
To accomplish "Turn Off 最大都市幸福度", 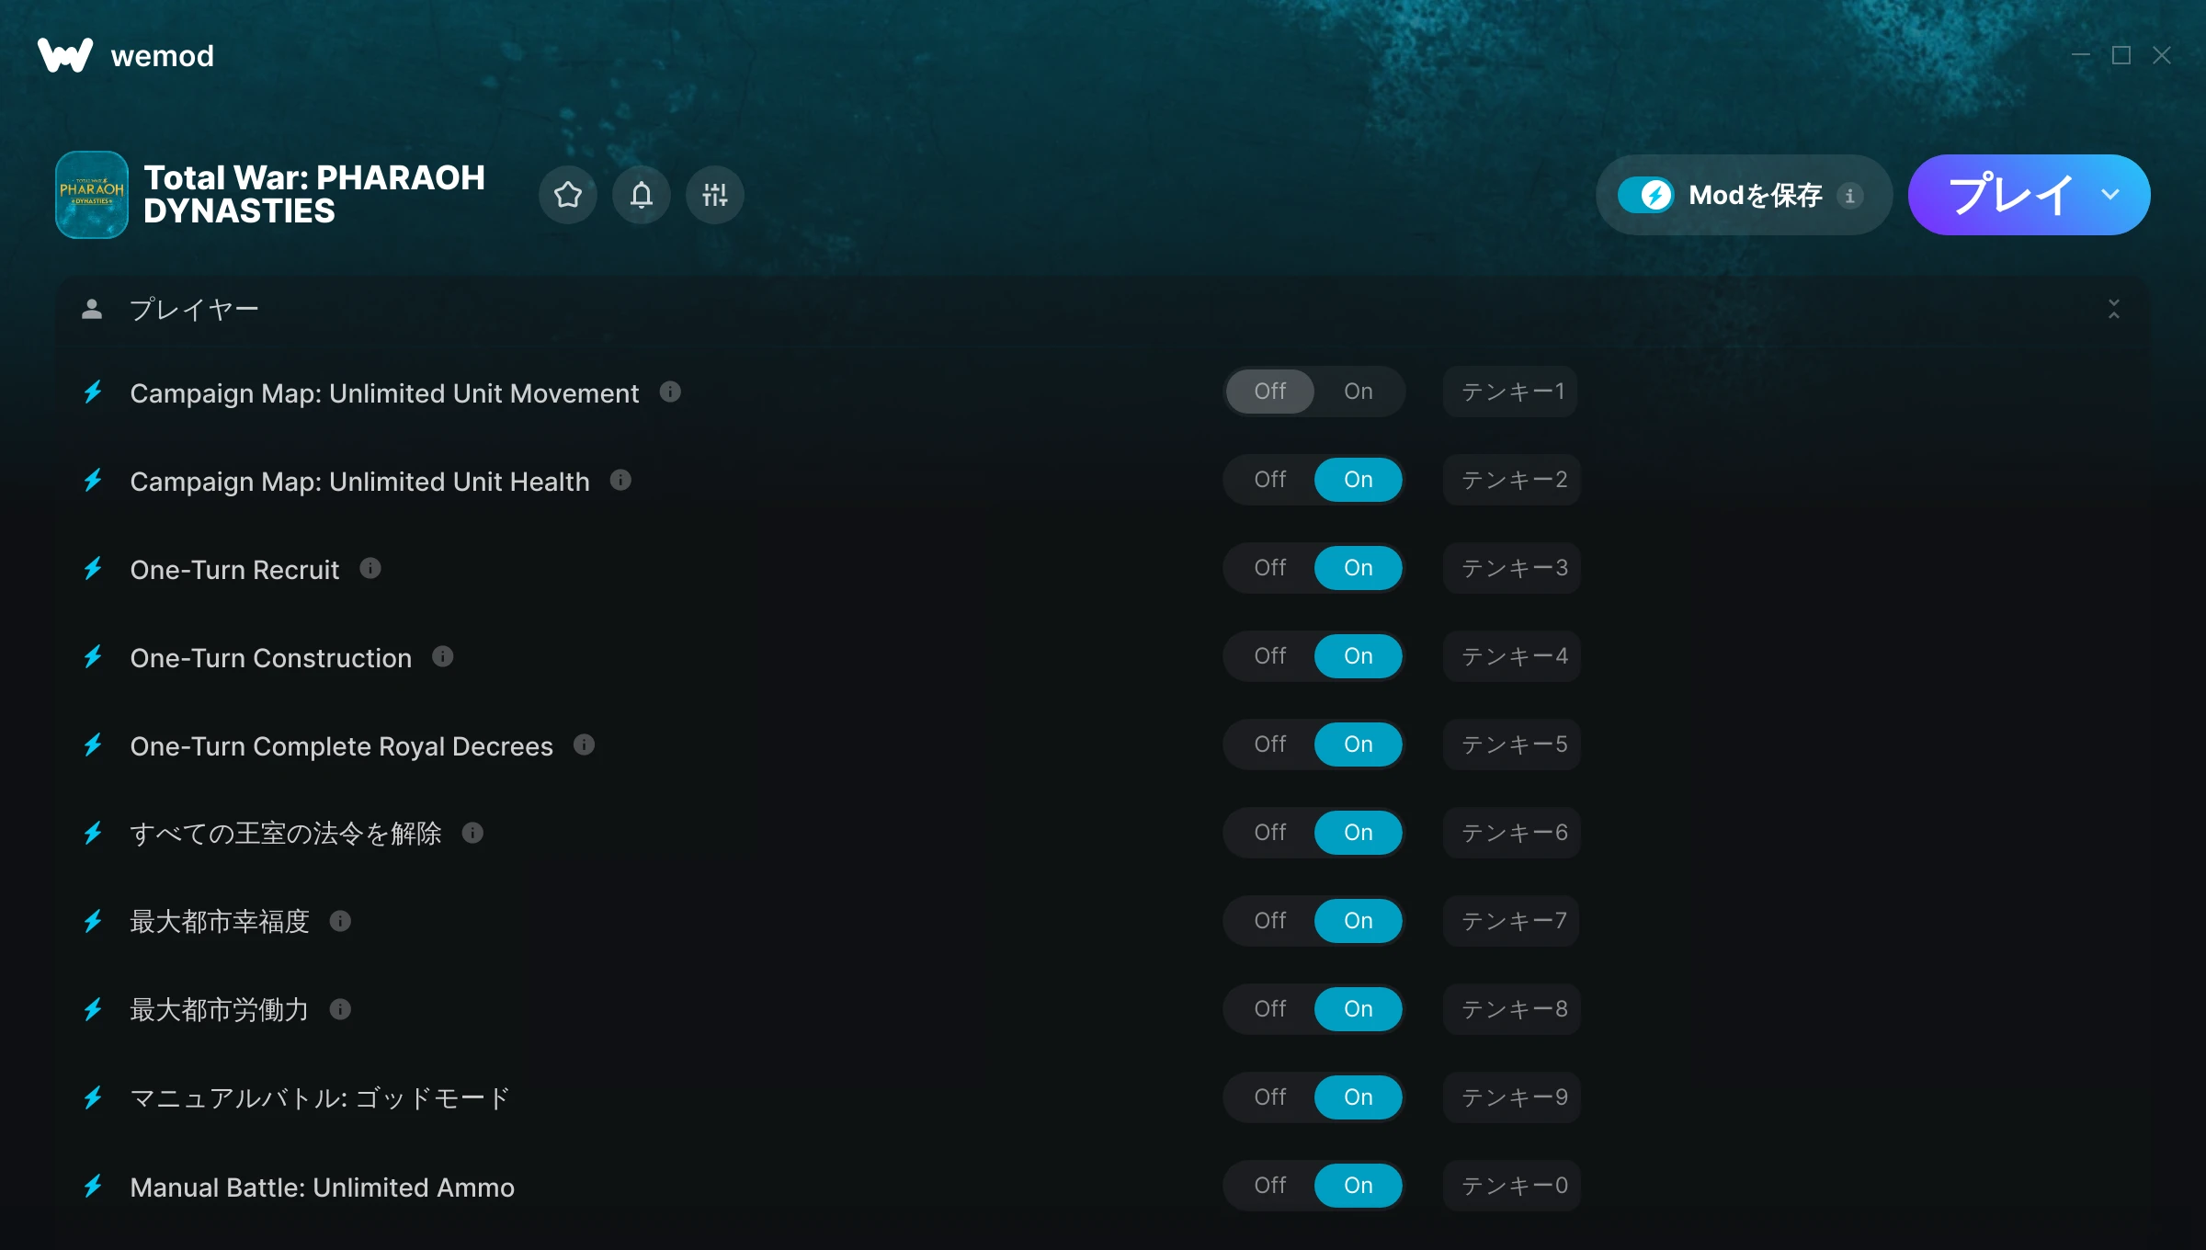I will [1270, 921].
